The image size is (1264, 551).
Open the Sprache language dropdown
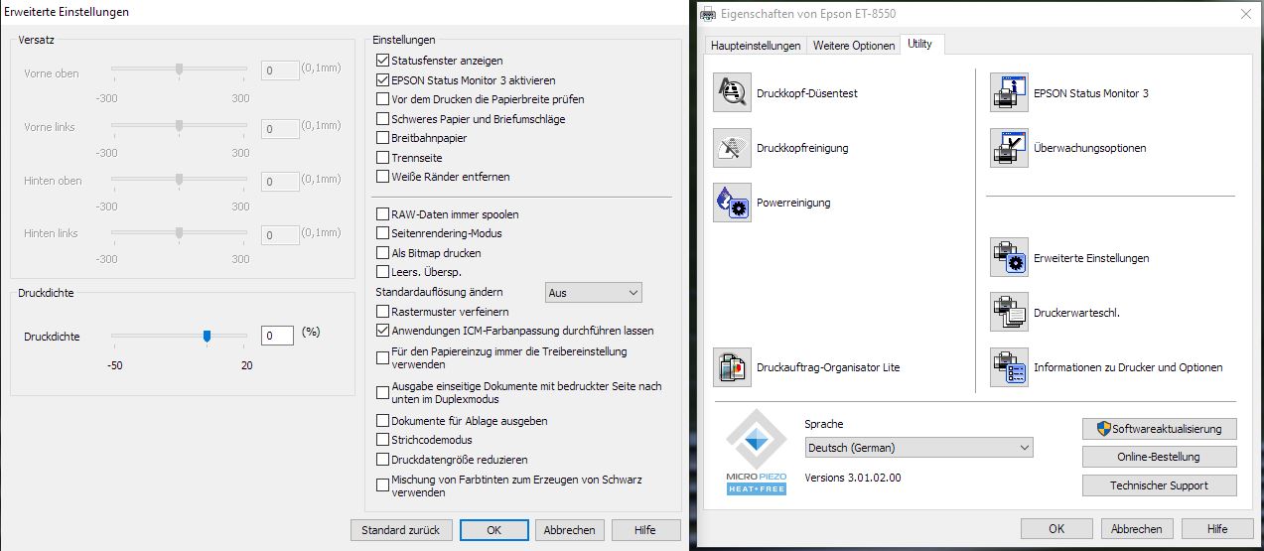918,448
